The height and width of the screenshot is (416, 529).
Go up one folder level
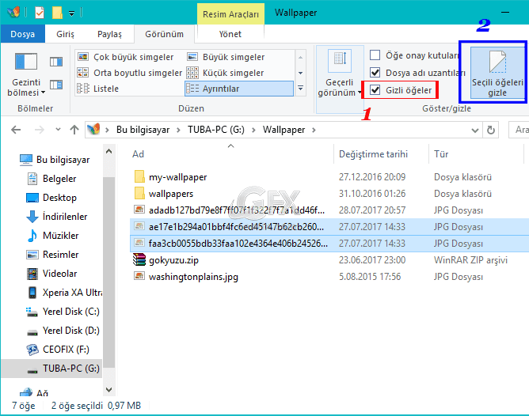(x=74, y=130)
